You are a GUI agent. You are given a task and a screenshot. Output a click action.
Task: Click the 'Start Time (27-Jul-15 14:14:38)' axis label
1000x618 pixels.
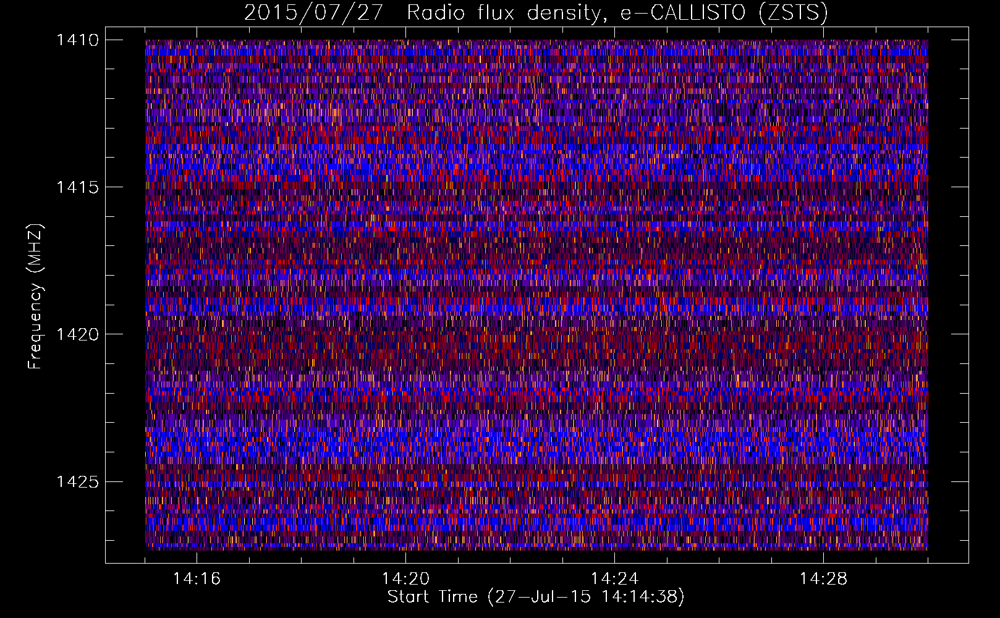point(536,597)
